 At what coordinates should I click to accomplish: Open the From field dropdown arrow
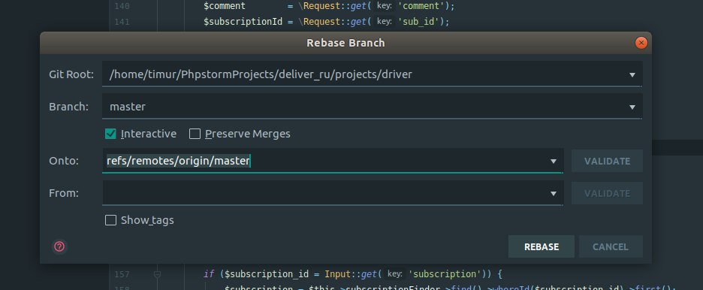554,194
